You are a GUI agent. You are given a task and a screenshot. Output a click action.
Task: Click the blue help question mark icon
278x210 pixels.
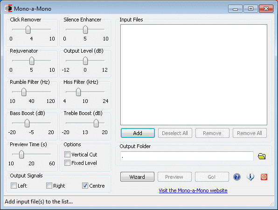tap(237, 177)
